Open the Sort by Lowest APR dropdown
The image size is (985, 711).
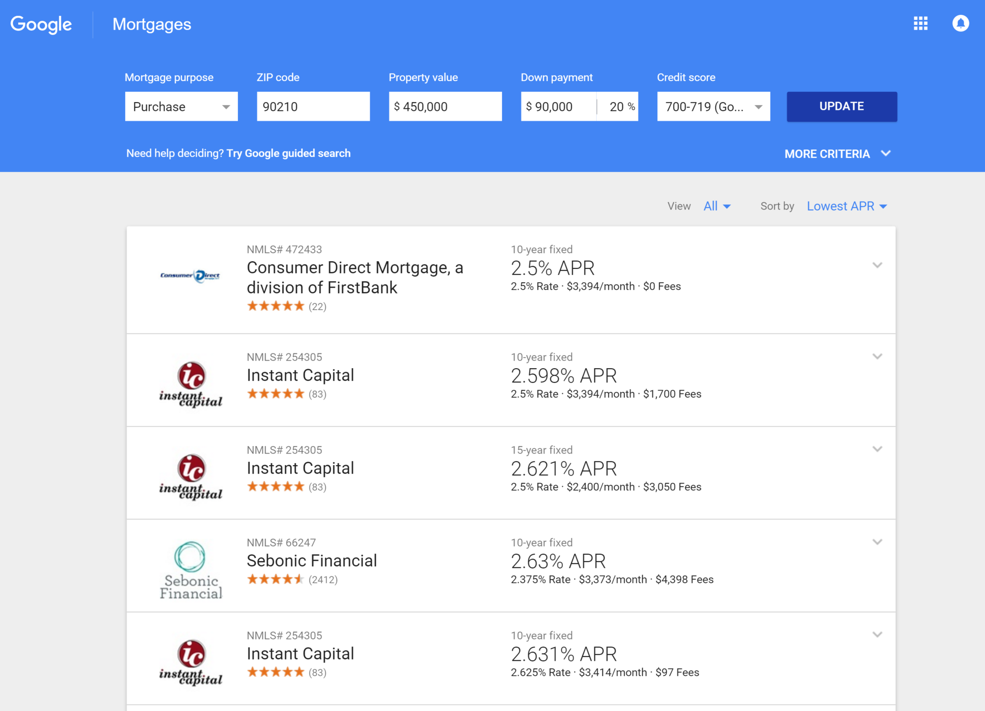coord(846,206)
